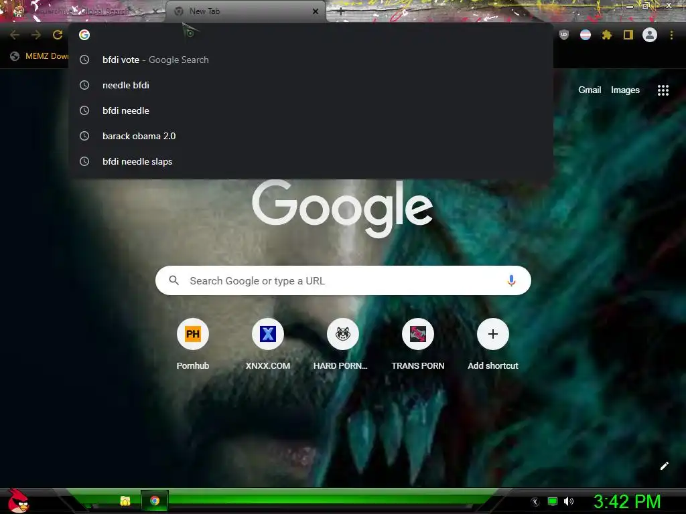Screen dimensions: 686x514
Task: Open the profile avatar menu
Action: pos(650,35)
